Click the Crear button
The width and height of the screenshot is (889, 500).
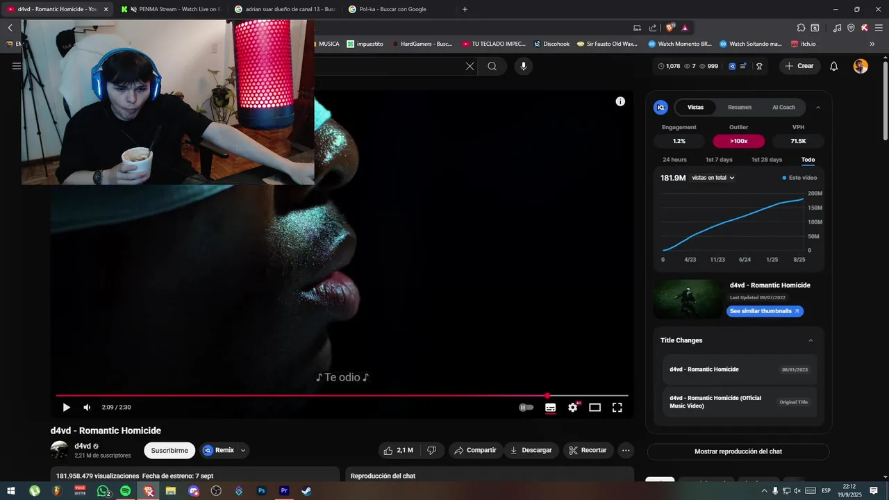[x=799, y=66]
